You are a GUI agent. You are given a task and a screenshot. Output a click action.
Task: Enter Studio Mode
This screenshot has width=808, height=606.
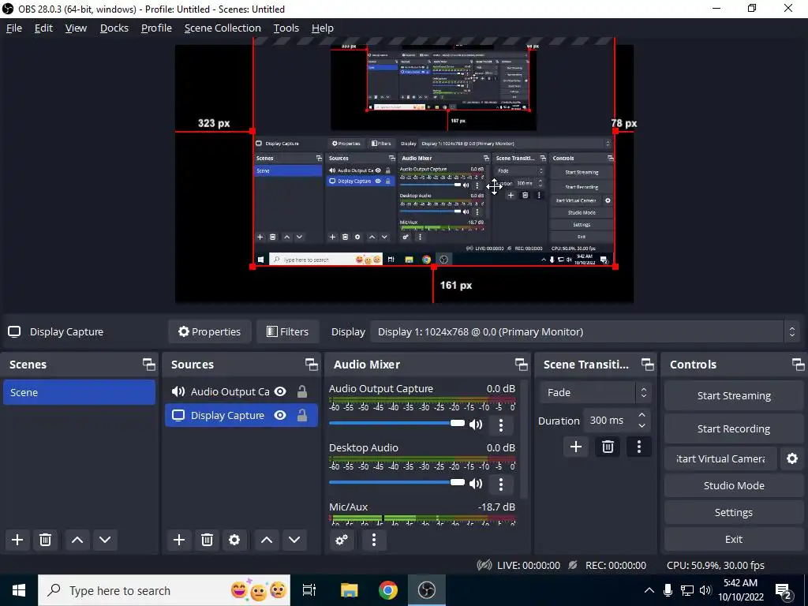point(734,485)
